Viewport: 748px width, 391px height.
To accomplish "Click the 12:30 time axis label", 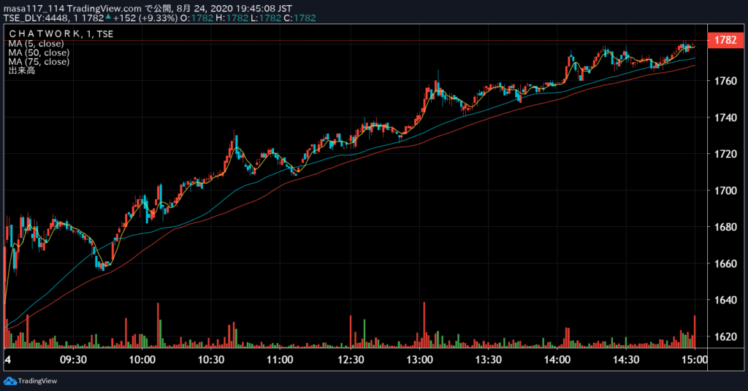I will click(x=351, y=360).
